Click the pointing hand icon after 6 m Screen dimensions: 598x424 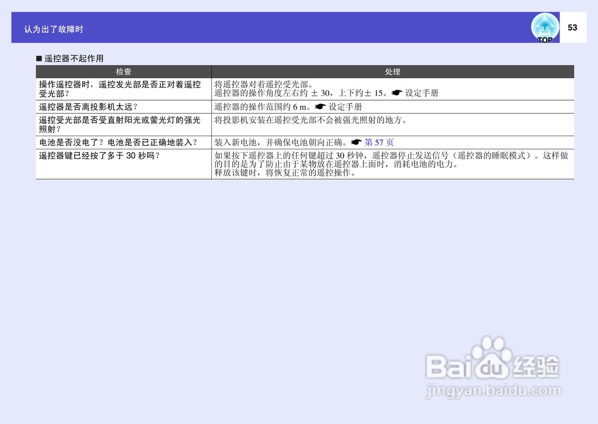(320, 107)
